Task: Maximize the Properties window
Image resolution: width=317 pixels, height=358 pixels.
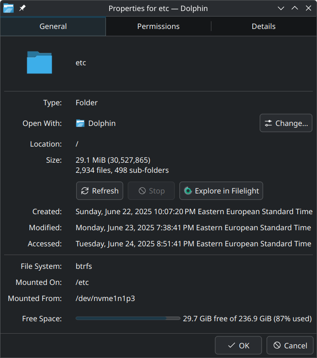Action: point(295,8)
